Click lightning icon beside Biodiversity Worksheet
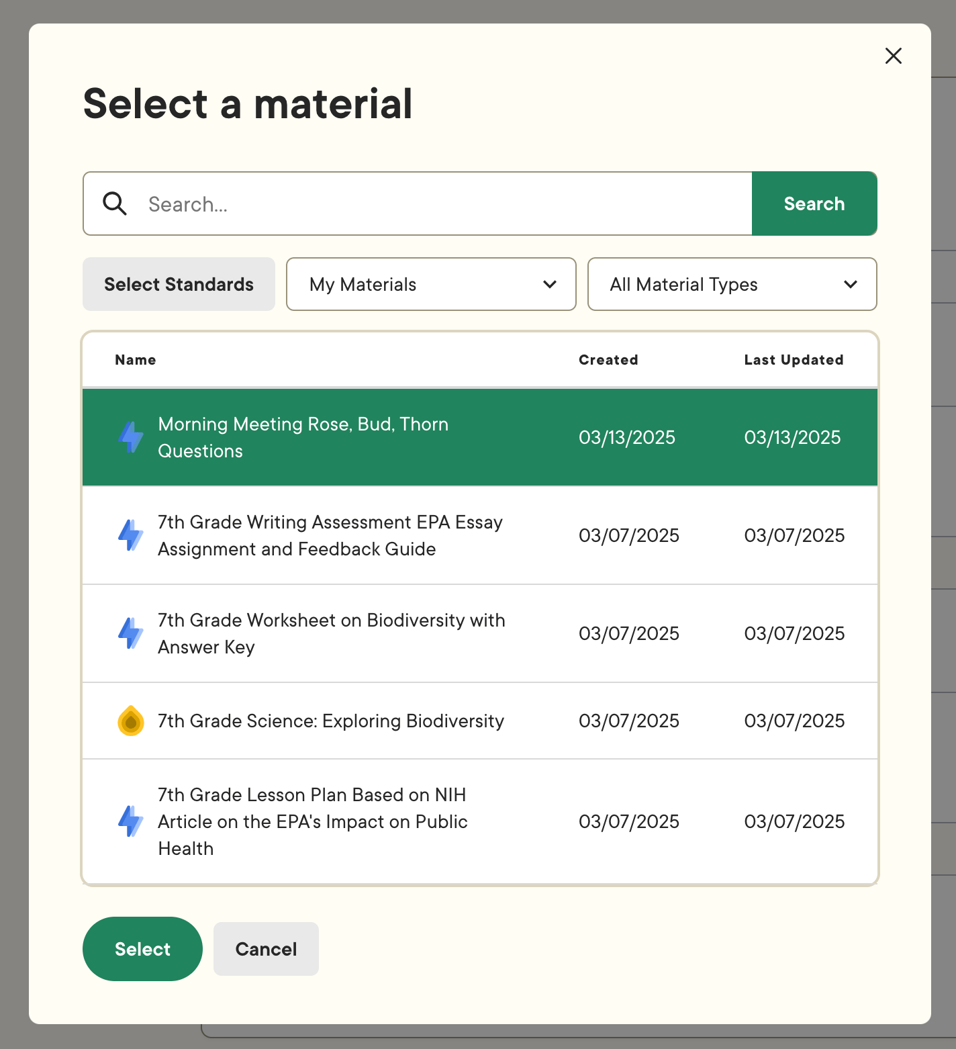956x1049 pixels. coord(131,633)
